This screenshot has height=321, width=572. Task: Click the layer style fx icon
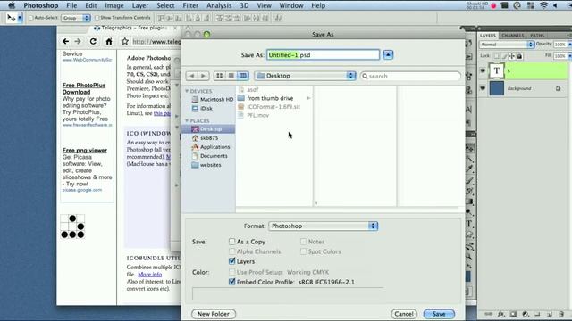click(501, 314)
